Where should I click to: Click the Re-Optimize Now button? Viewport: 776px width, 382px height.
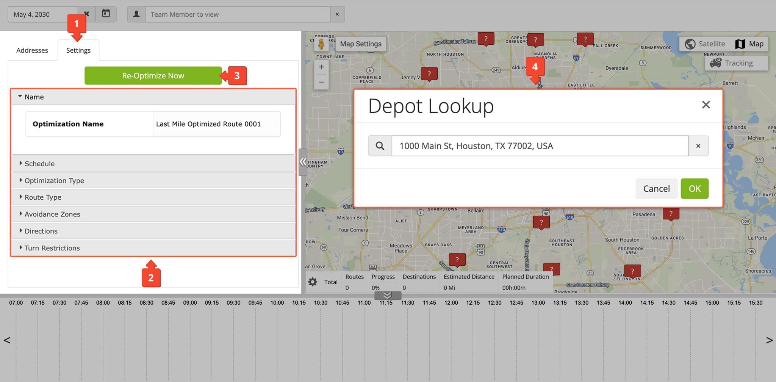pos(153,75)
